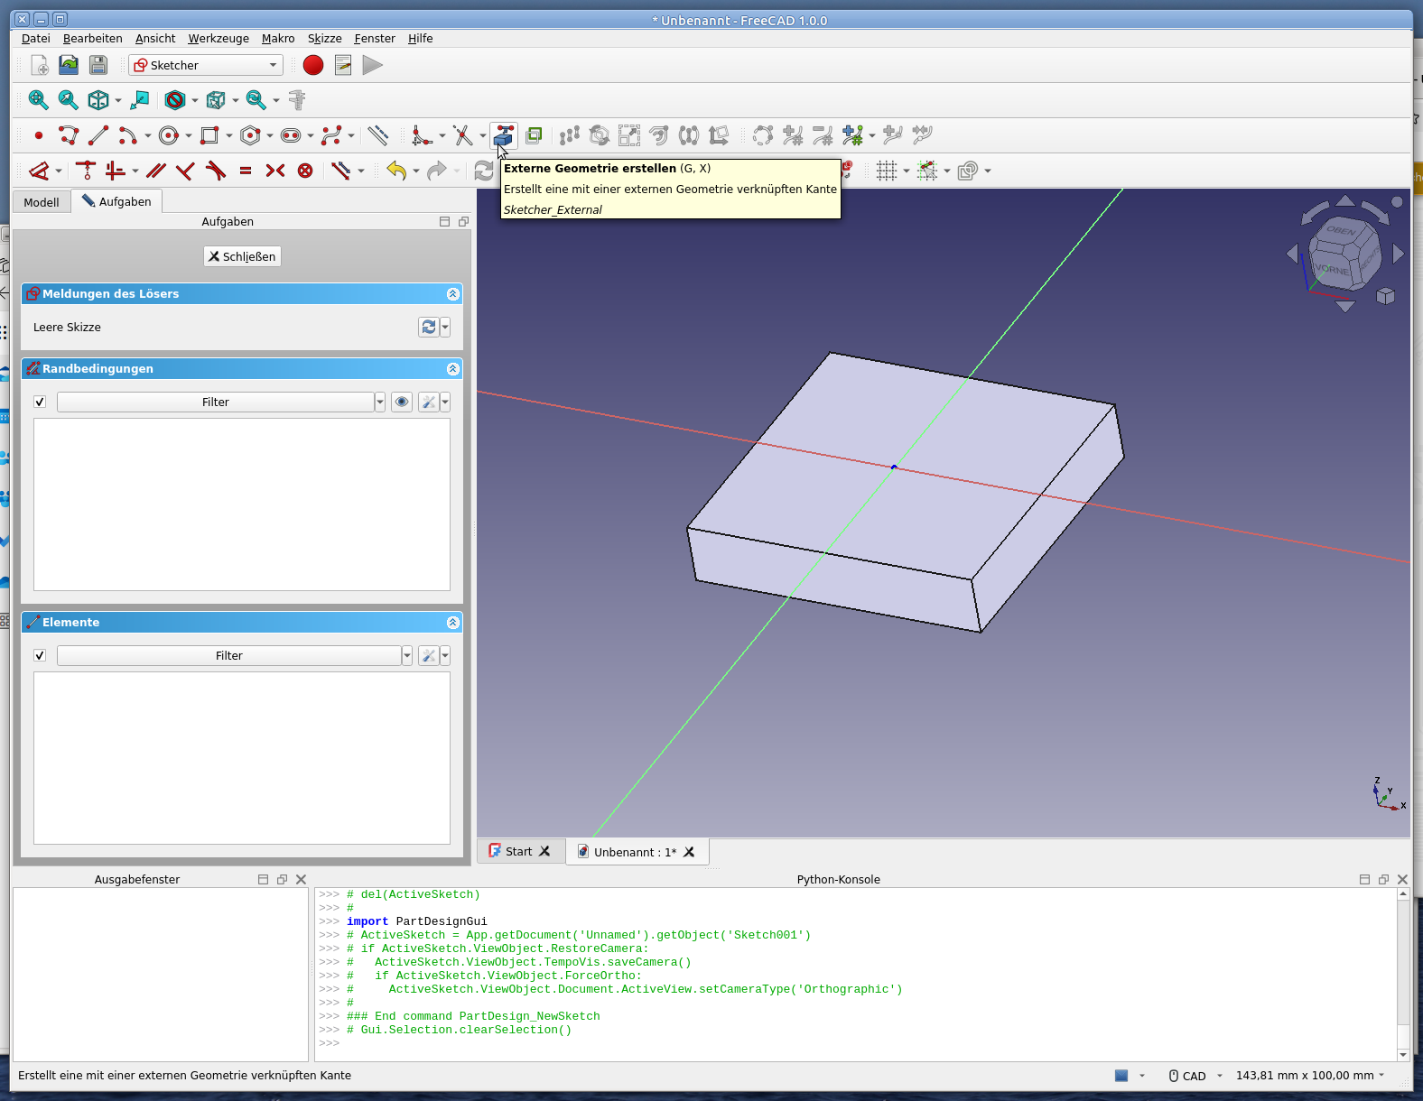
Task: Click the Fit all contents zoom icon
Action: [38, 100]
